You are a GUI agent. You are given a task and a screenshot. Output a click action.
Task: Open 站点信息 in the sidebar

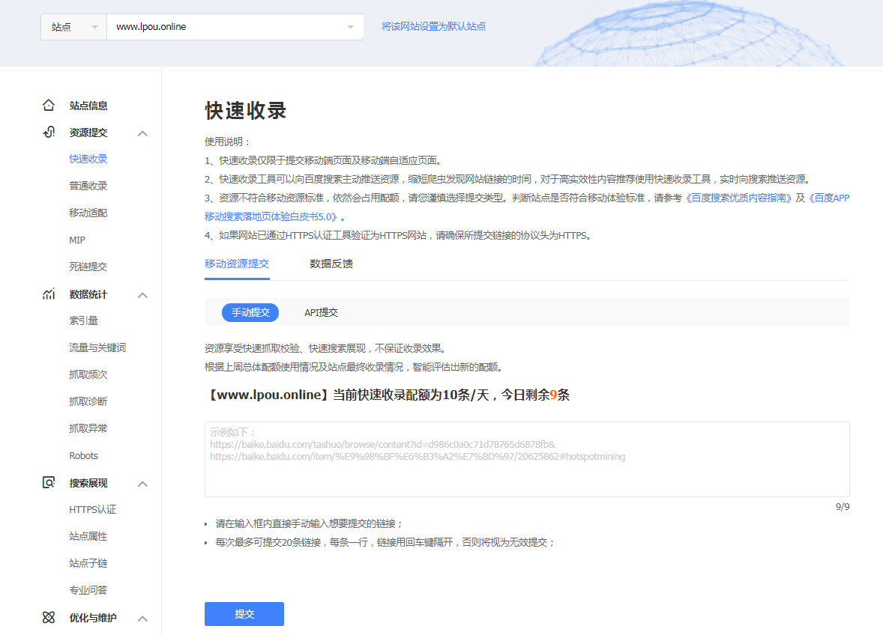coord(88,105)
